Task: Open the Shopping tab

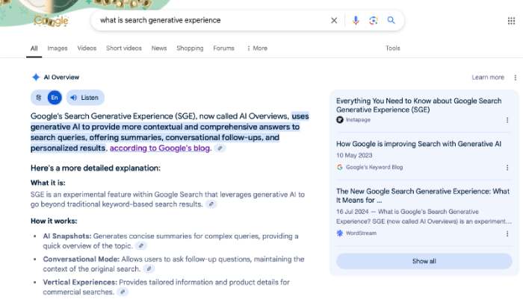Action: click(190, 48)
